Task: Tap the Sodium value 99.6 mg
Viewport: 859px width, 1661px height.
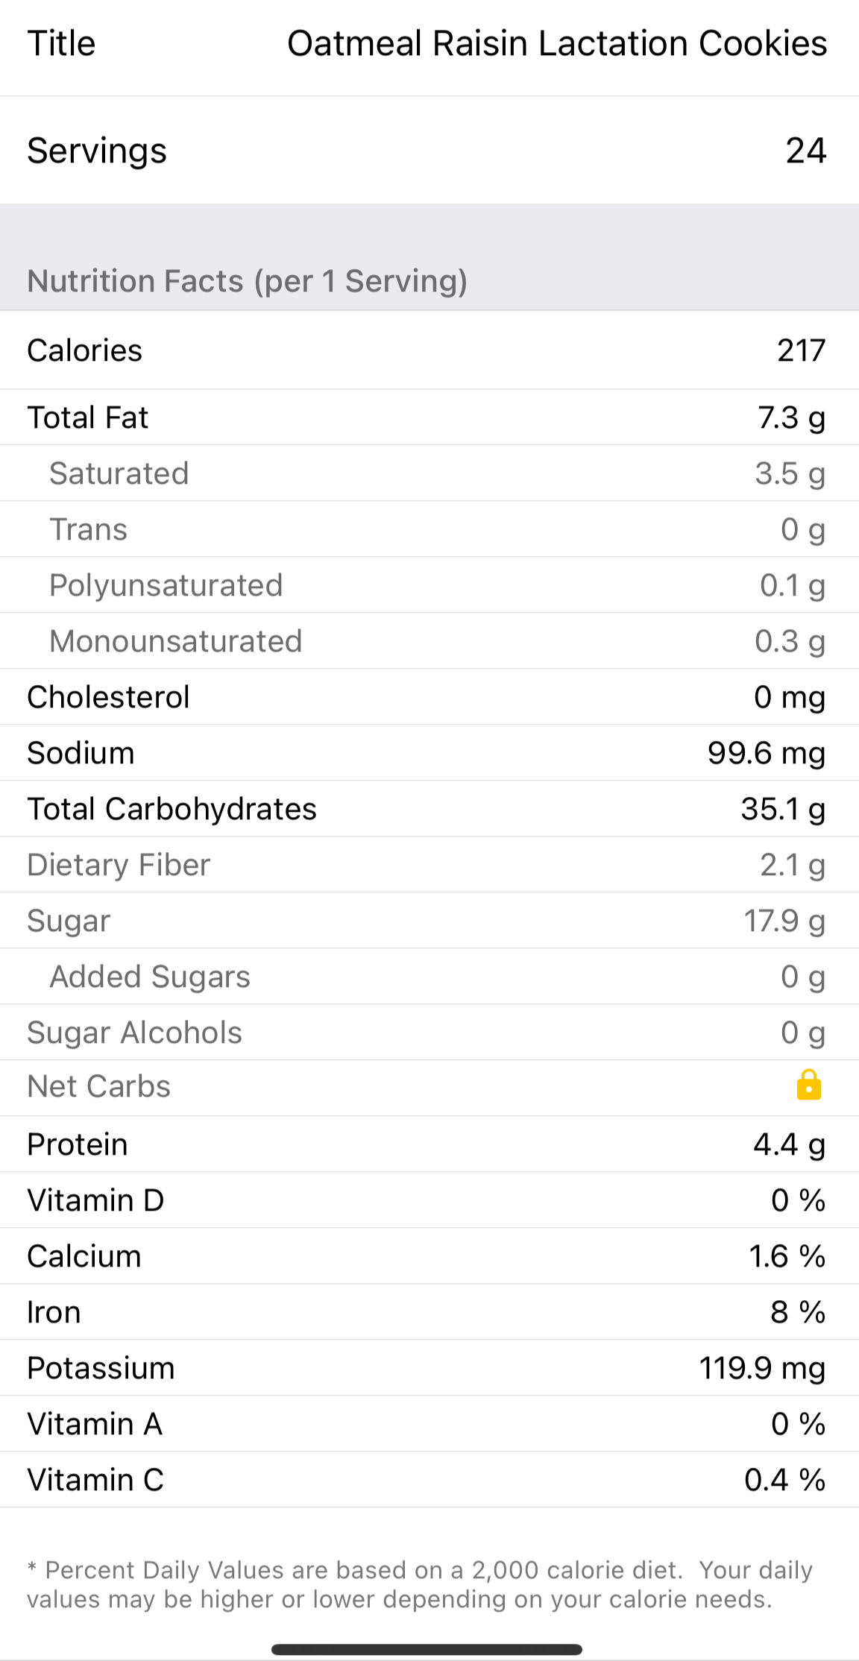Action: click(x=766, y=753)
